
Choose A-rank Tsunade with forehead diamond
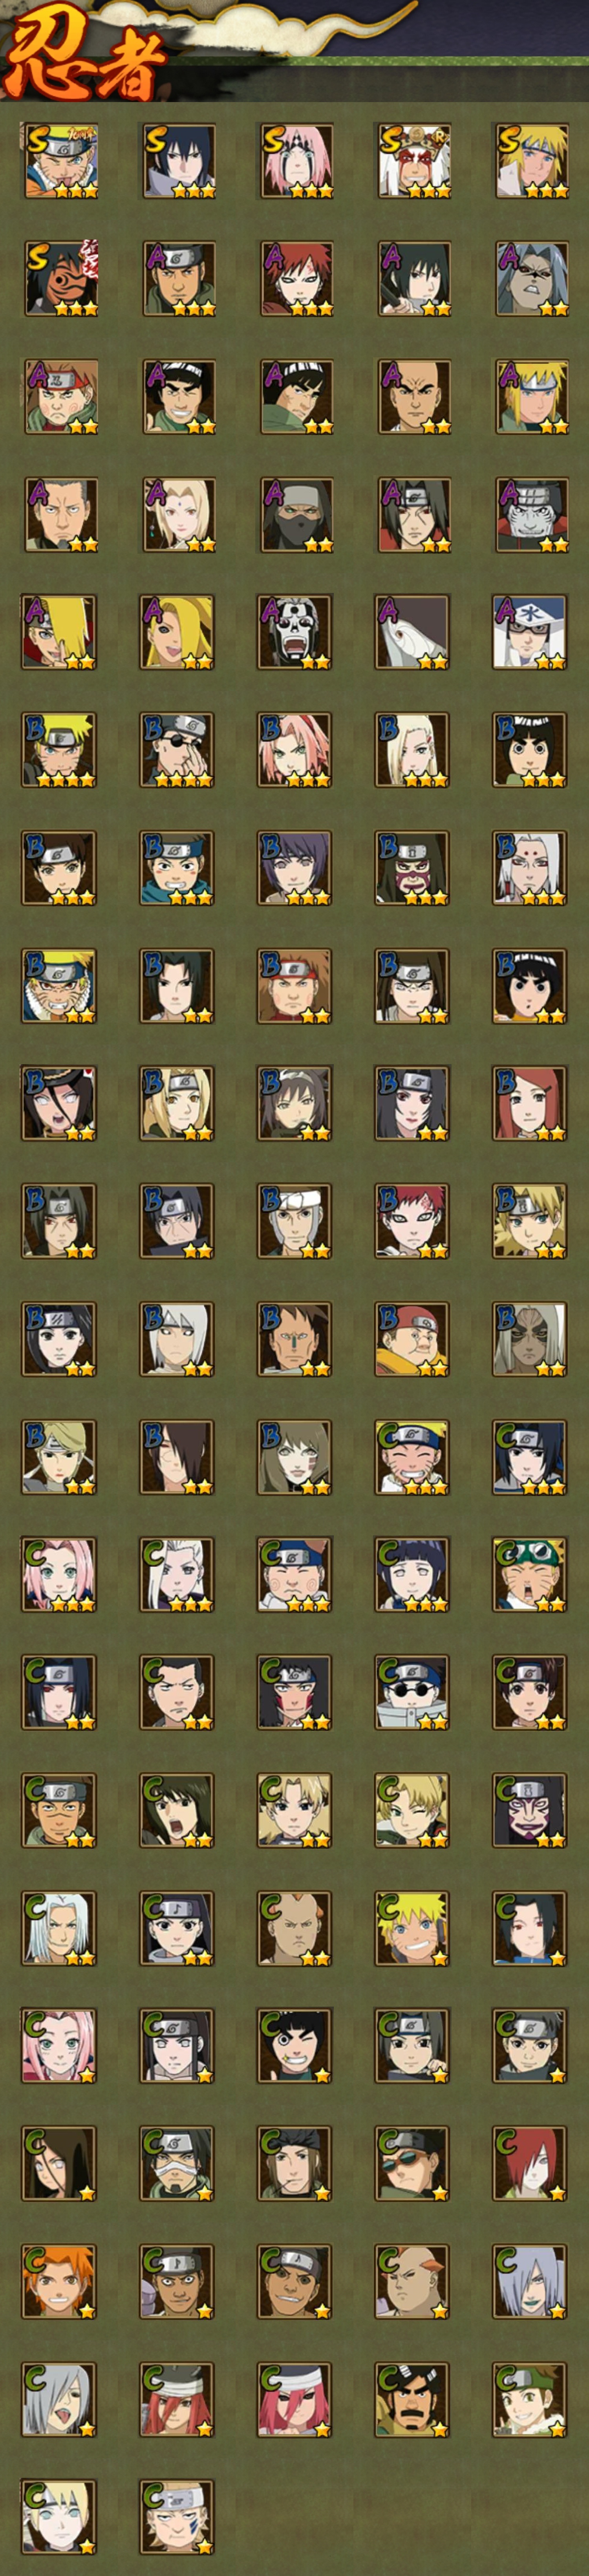[x=178, y=514]
